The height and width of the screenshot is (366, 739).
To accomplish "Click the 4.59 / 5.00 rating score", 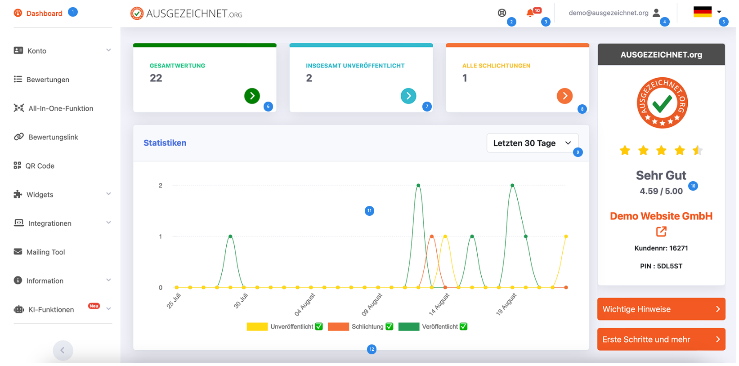I will click(661, 191).
